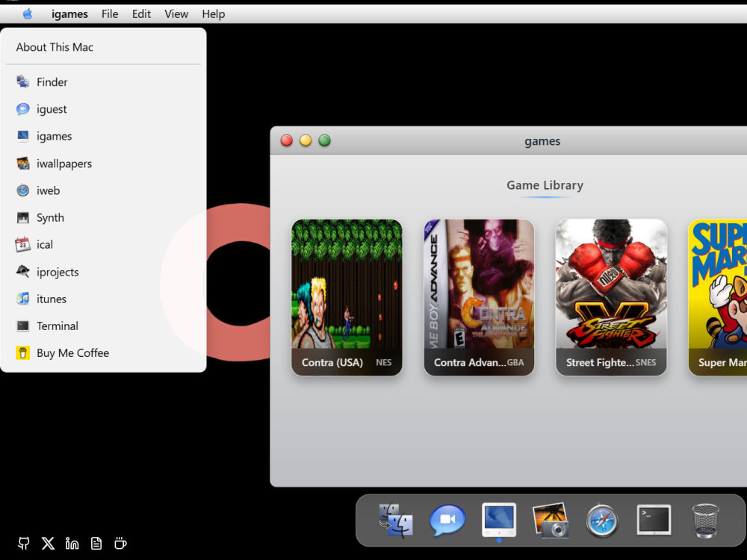
Task: Click the igames monitor icon in dock
Action: (x=499, y=520)
